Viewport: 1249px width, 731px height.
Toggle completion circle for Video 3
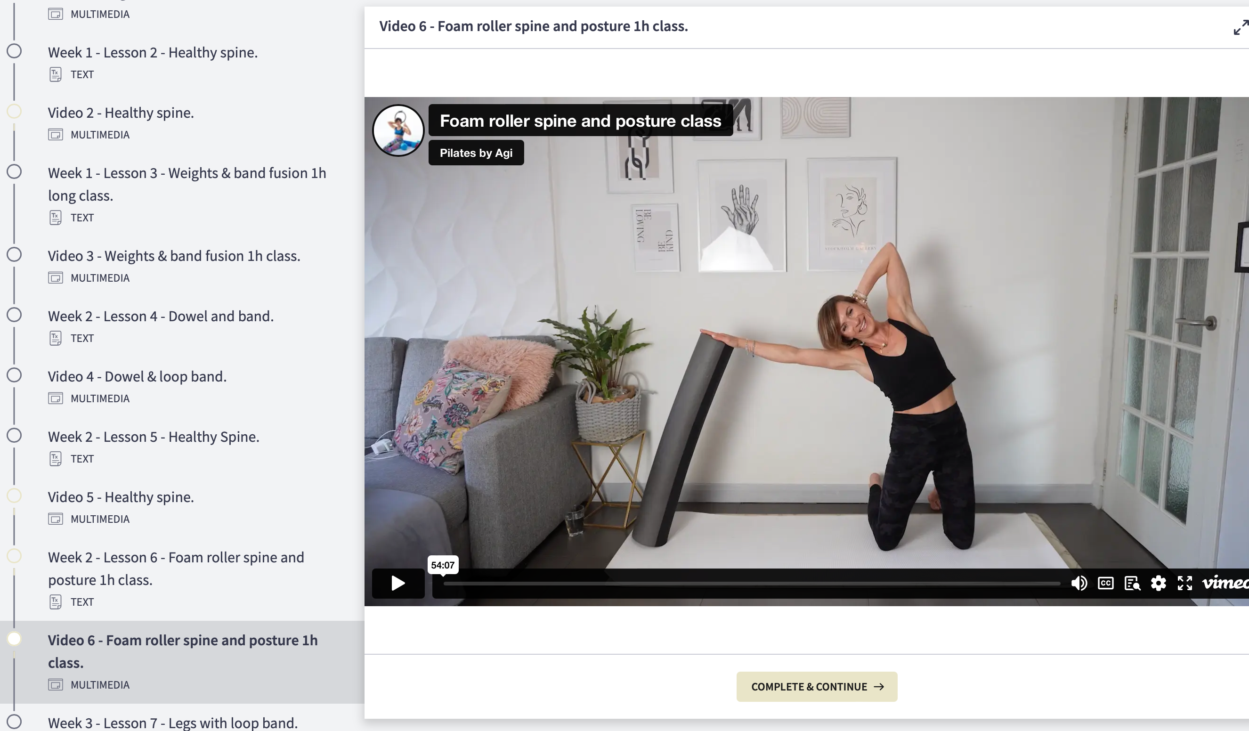click(x=15, y=255)
